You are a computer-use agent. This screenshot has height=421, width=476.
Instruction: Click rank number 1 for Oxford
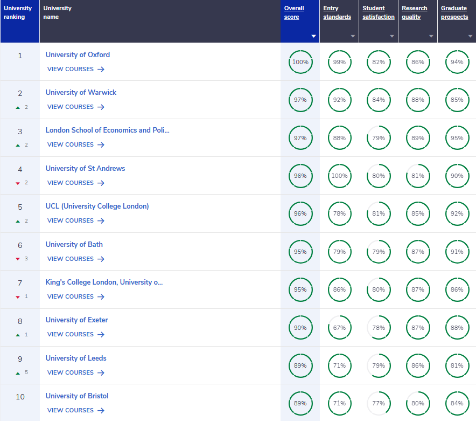click(x=20, y=56)
